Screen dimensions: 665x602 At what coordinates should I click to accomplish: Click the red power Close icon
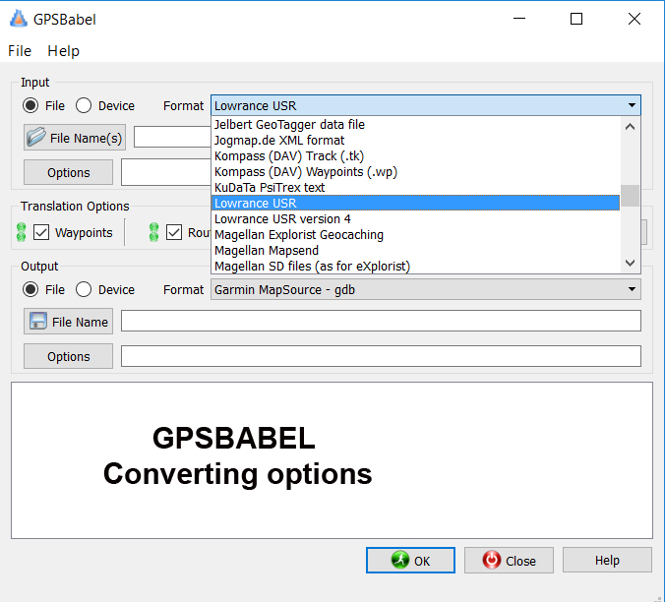click(492, 560)
